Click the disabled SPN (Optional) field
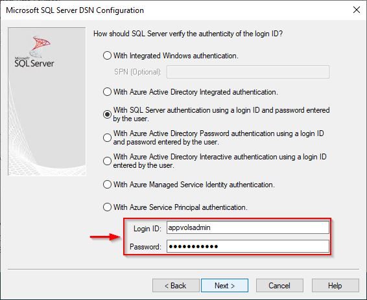Viewport: 367px width, 300px height. (x=248, y=72)
